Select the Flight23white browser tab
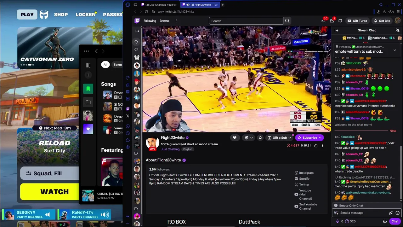 tap(200, 5)
